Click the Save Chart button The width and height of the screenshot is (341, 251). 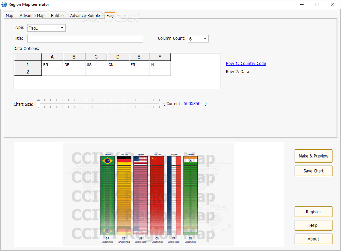click(313, 171)
